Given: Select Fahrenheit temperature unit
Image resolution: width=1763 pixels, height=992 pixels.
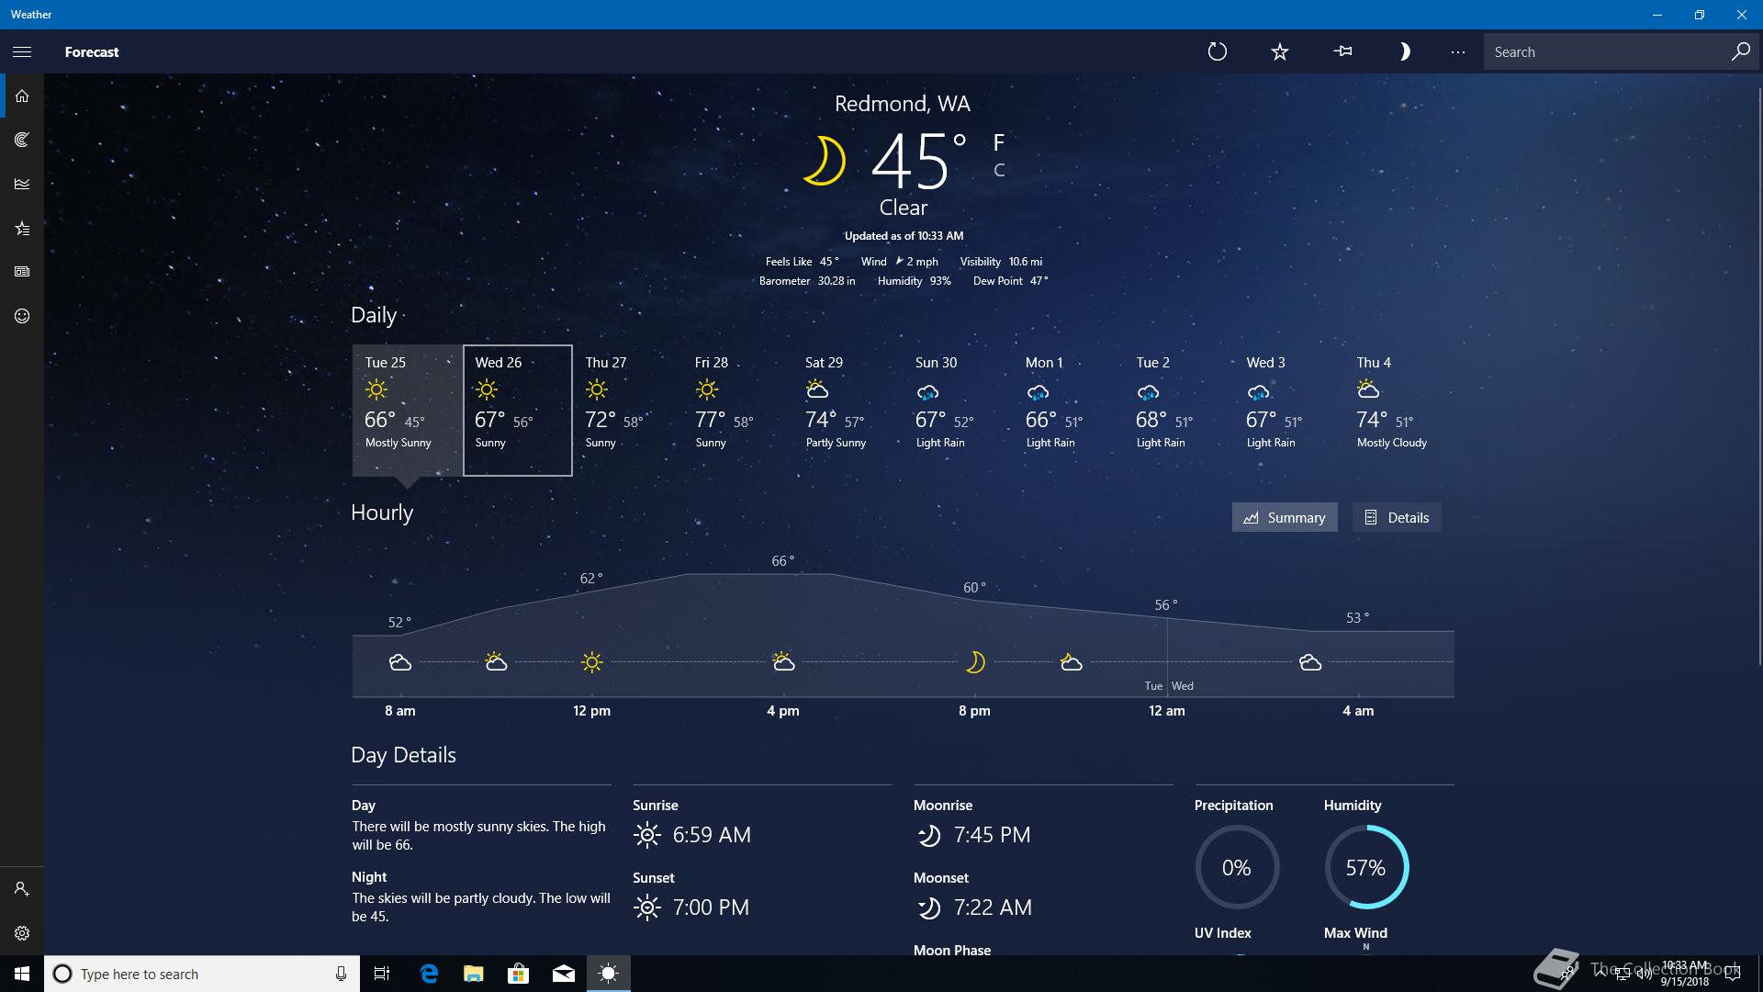Looking at the screenshot, I should pos(999,142).
